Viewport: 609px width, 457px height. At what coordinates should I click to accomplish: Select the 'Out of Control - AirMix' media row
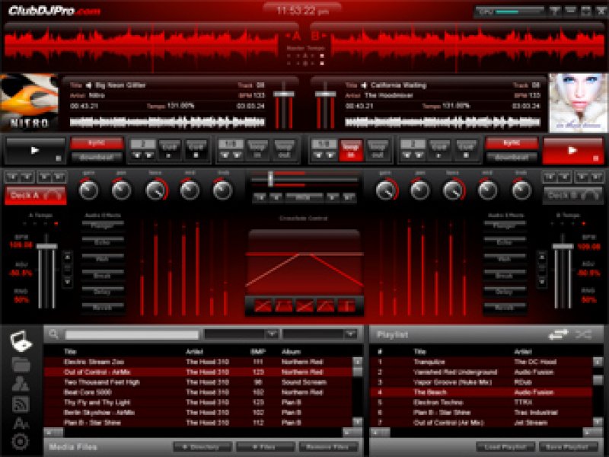(198, 372)
